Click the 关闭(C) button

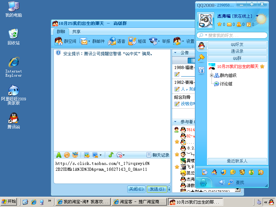tap(136, 189)
